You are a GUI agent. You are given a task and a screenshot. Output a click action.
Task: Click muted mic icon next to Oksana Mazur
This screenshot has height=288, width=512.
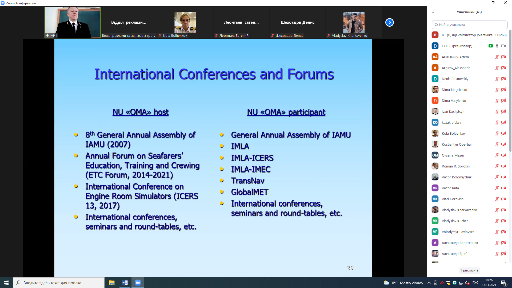point(497,155)
